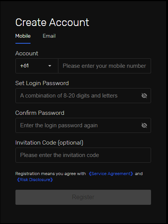Click the Account label above the phone field
Screen dimensions: 168x224
(x=27, y=53)
